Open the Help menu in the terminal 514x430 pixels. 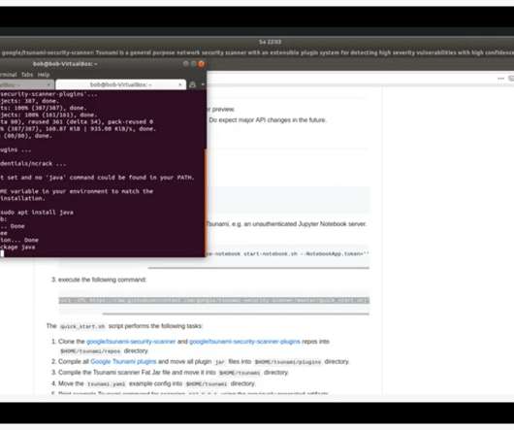click(44, 75)
